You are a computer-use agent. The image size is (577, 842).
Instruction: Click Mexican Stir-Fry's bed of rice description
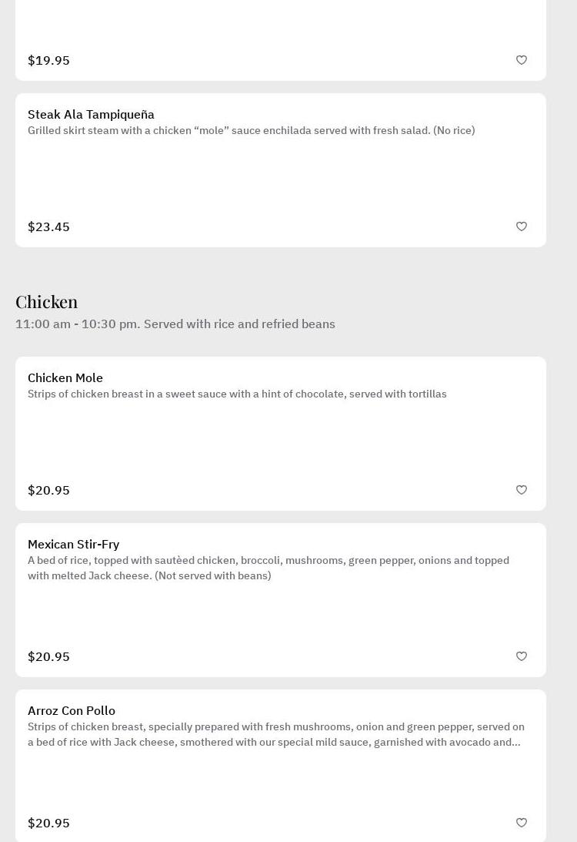point(268,568)
